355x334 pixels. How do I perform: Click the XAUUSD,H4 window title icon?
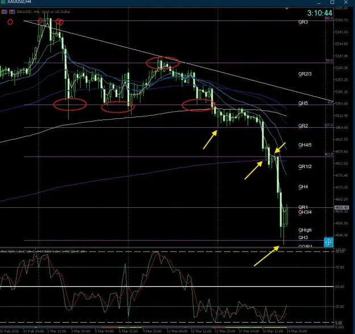(x=3, y=2)
